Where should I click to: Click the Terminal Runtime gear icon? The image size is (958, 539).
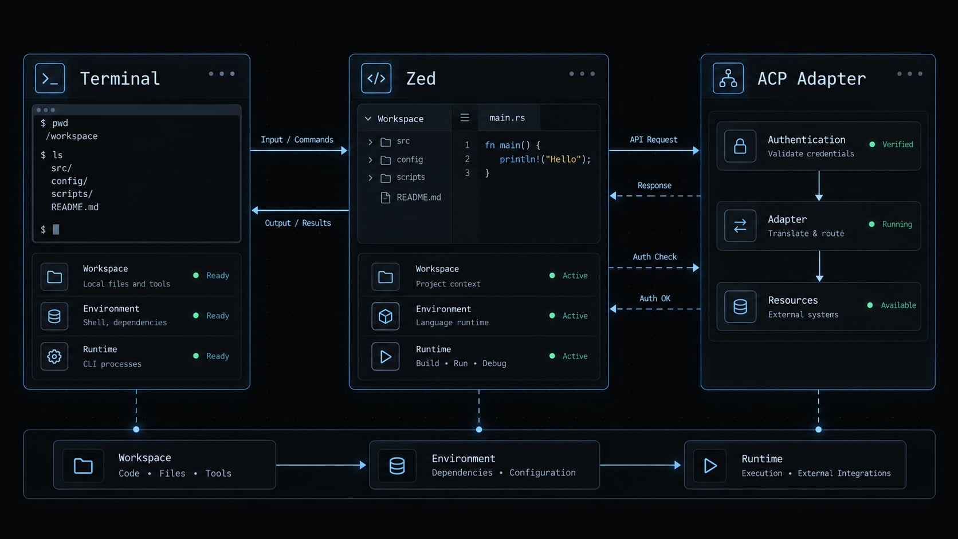[x=54, y=356]
